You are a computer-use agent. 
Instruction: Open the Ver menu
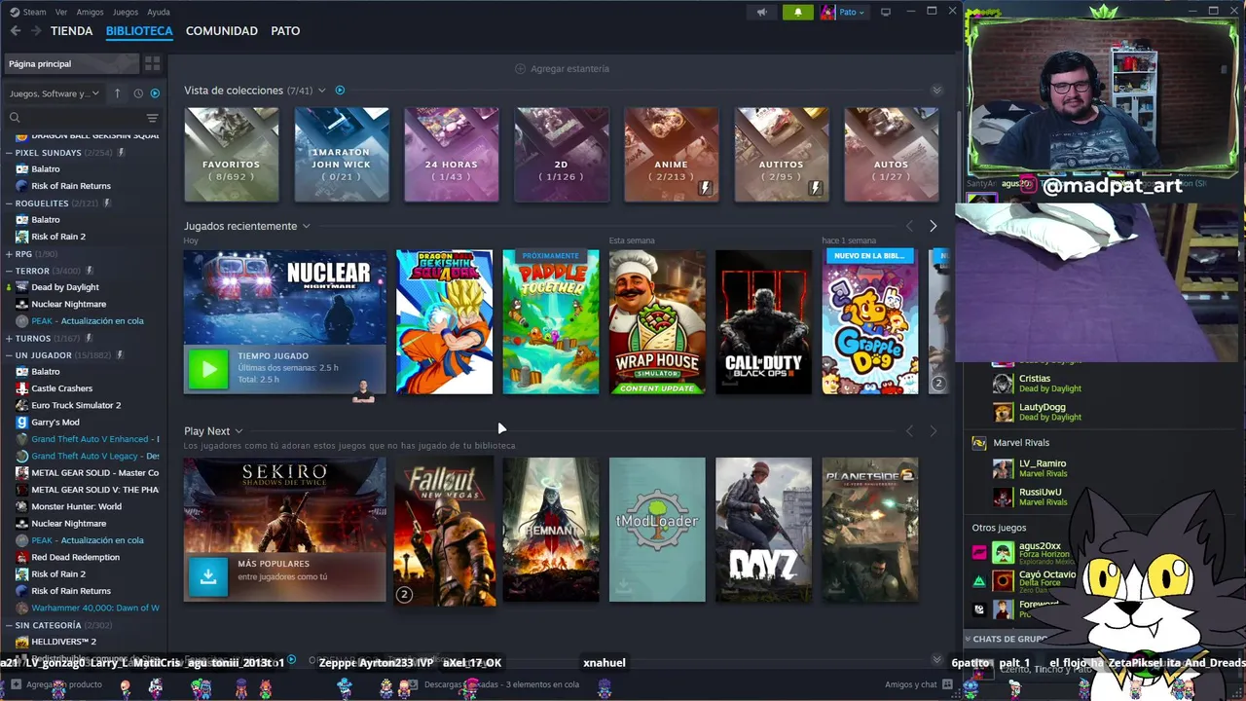[61, 12]
